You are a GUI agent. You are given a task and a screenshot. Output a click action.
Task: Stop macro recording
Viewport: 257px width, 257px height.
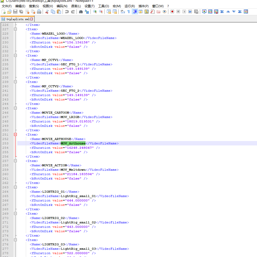tap(178, 12)
